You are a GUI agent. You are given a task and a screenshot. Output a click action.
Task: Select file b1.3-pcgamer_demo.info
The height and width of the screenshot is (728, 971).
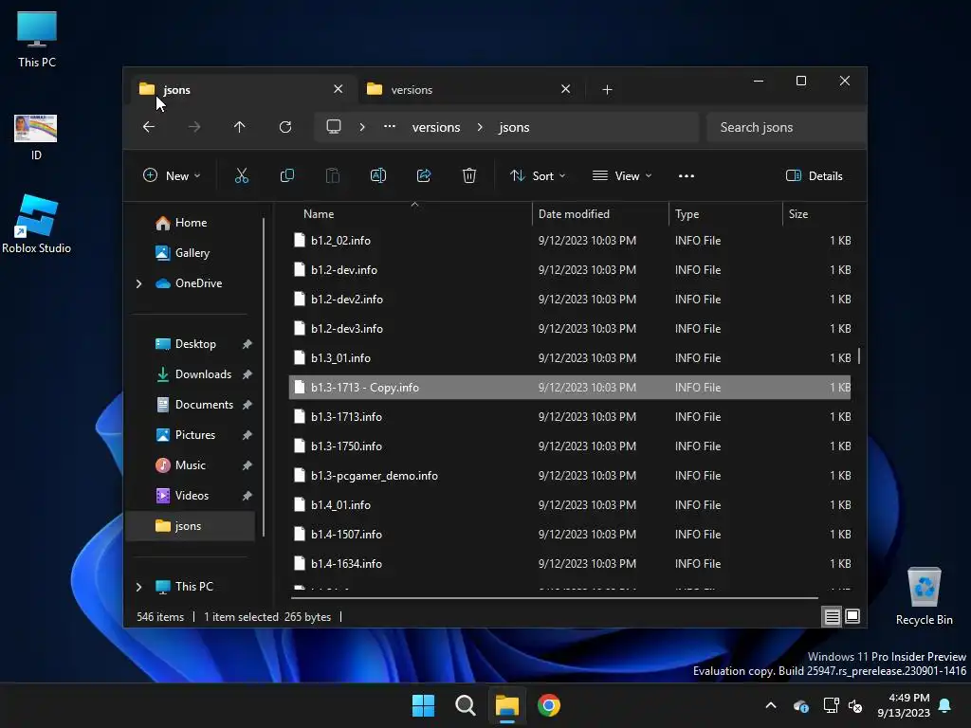(570, 476)
